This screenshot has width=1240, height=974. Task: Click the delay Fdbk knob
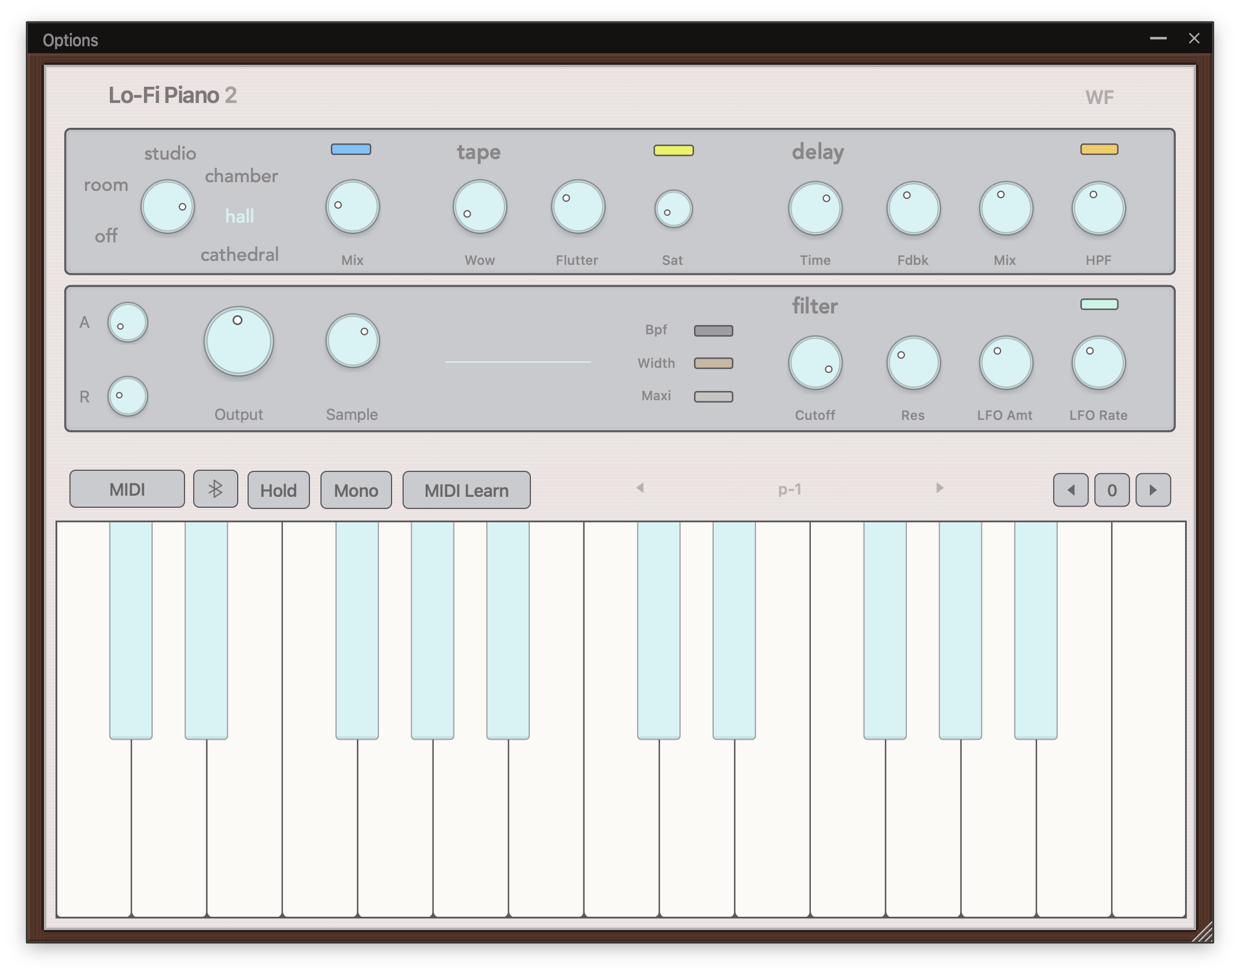coord(913,208)
